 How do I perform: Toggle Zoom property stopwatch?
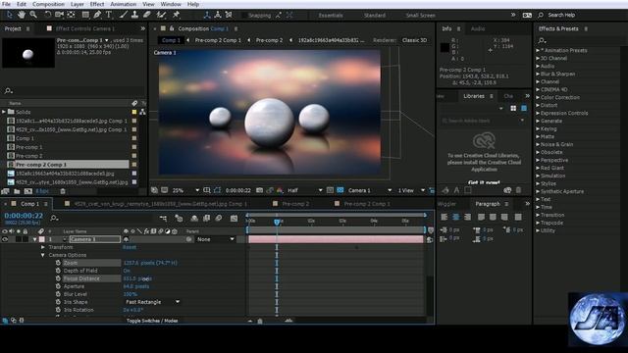pyautogui.click(x=58, y=263)
